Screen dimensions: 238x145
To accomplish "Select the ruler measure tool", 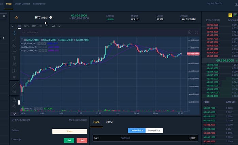I will [14, 86].
